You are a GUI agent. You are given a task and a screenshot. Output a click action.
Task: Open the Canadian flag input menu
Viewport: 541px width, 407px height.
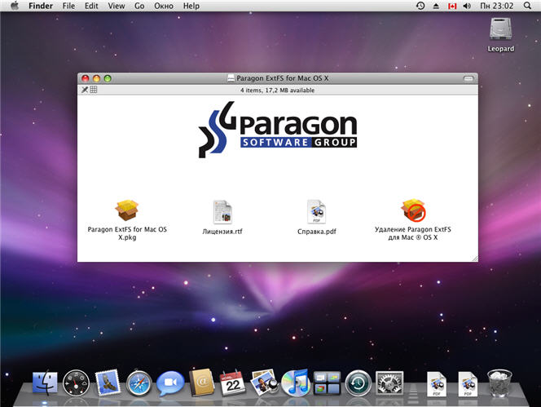pos(452,6)
